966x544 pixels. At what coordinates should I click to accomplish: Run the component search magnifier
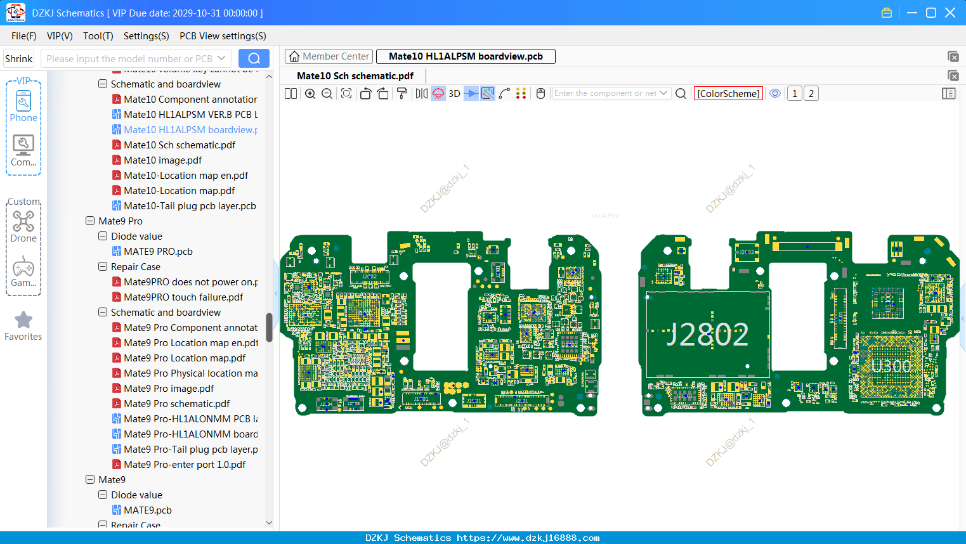pos(681,94)
